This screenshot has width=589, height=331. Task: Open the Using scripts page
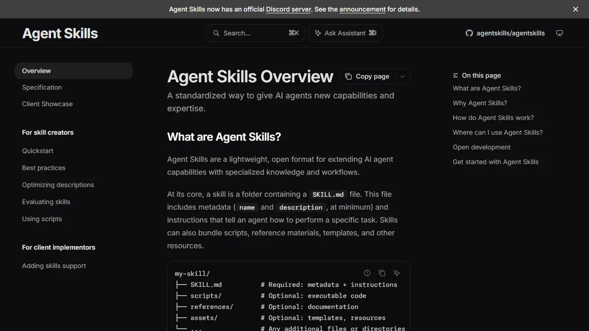point(42,219)
